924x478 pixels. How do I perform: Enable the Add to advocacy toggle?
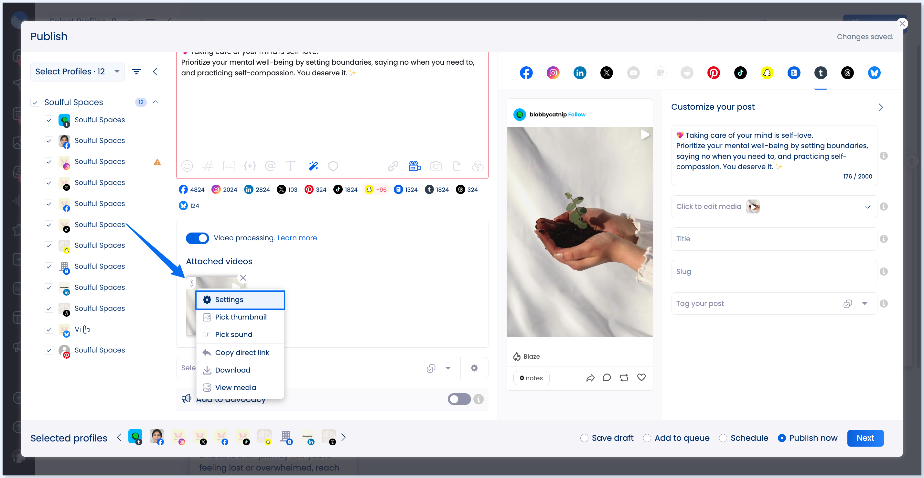[459, 399]
